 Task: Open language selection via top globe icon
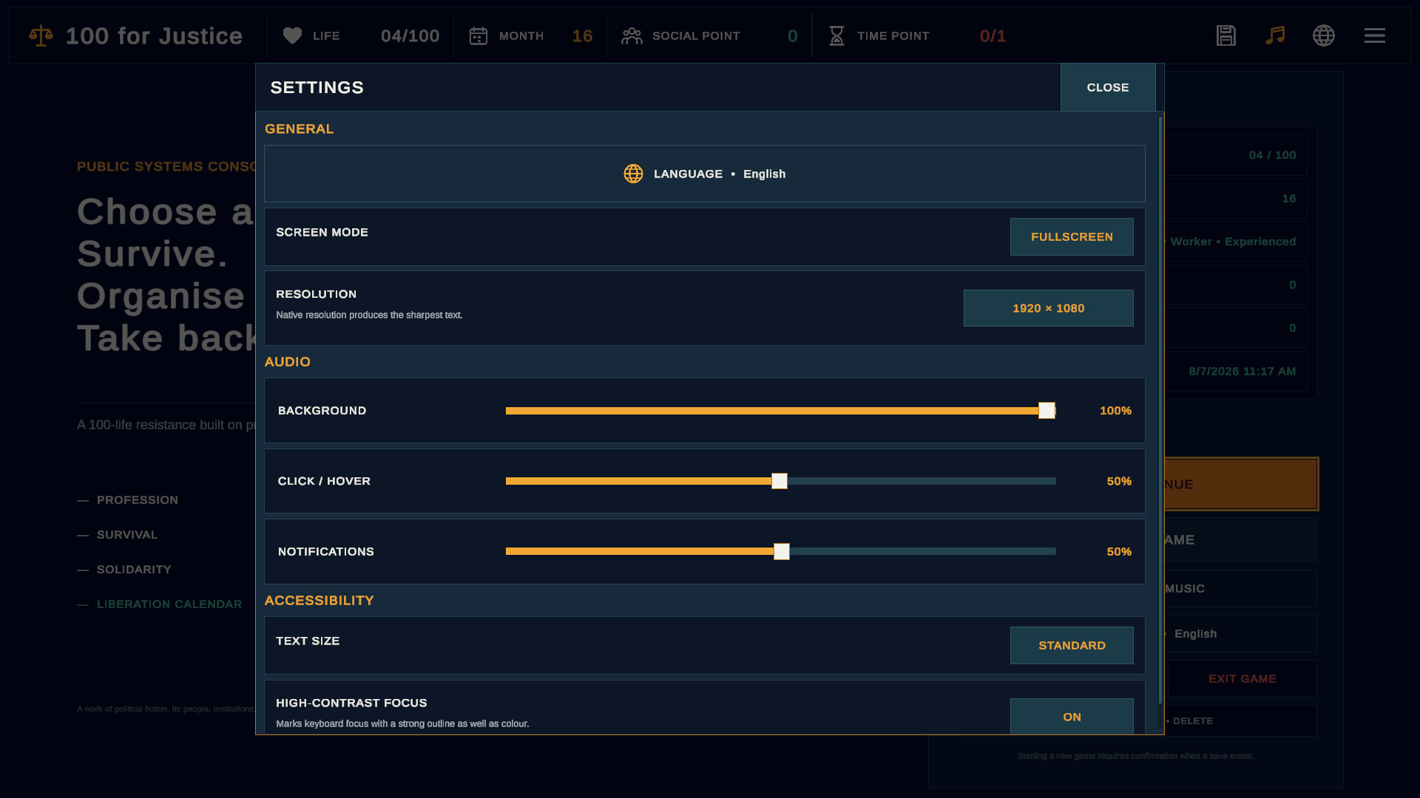1324,35
